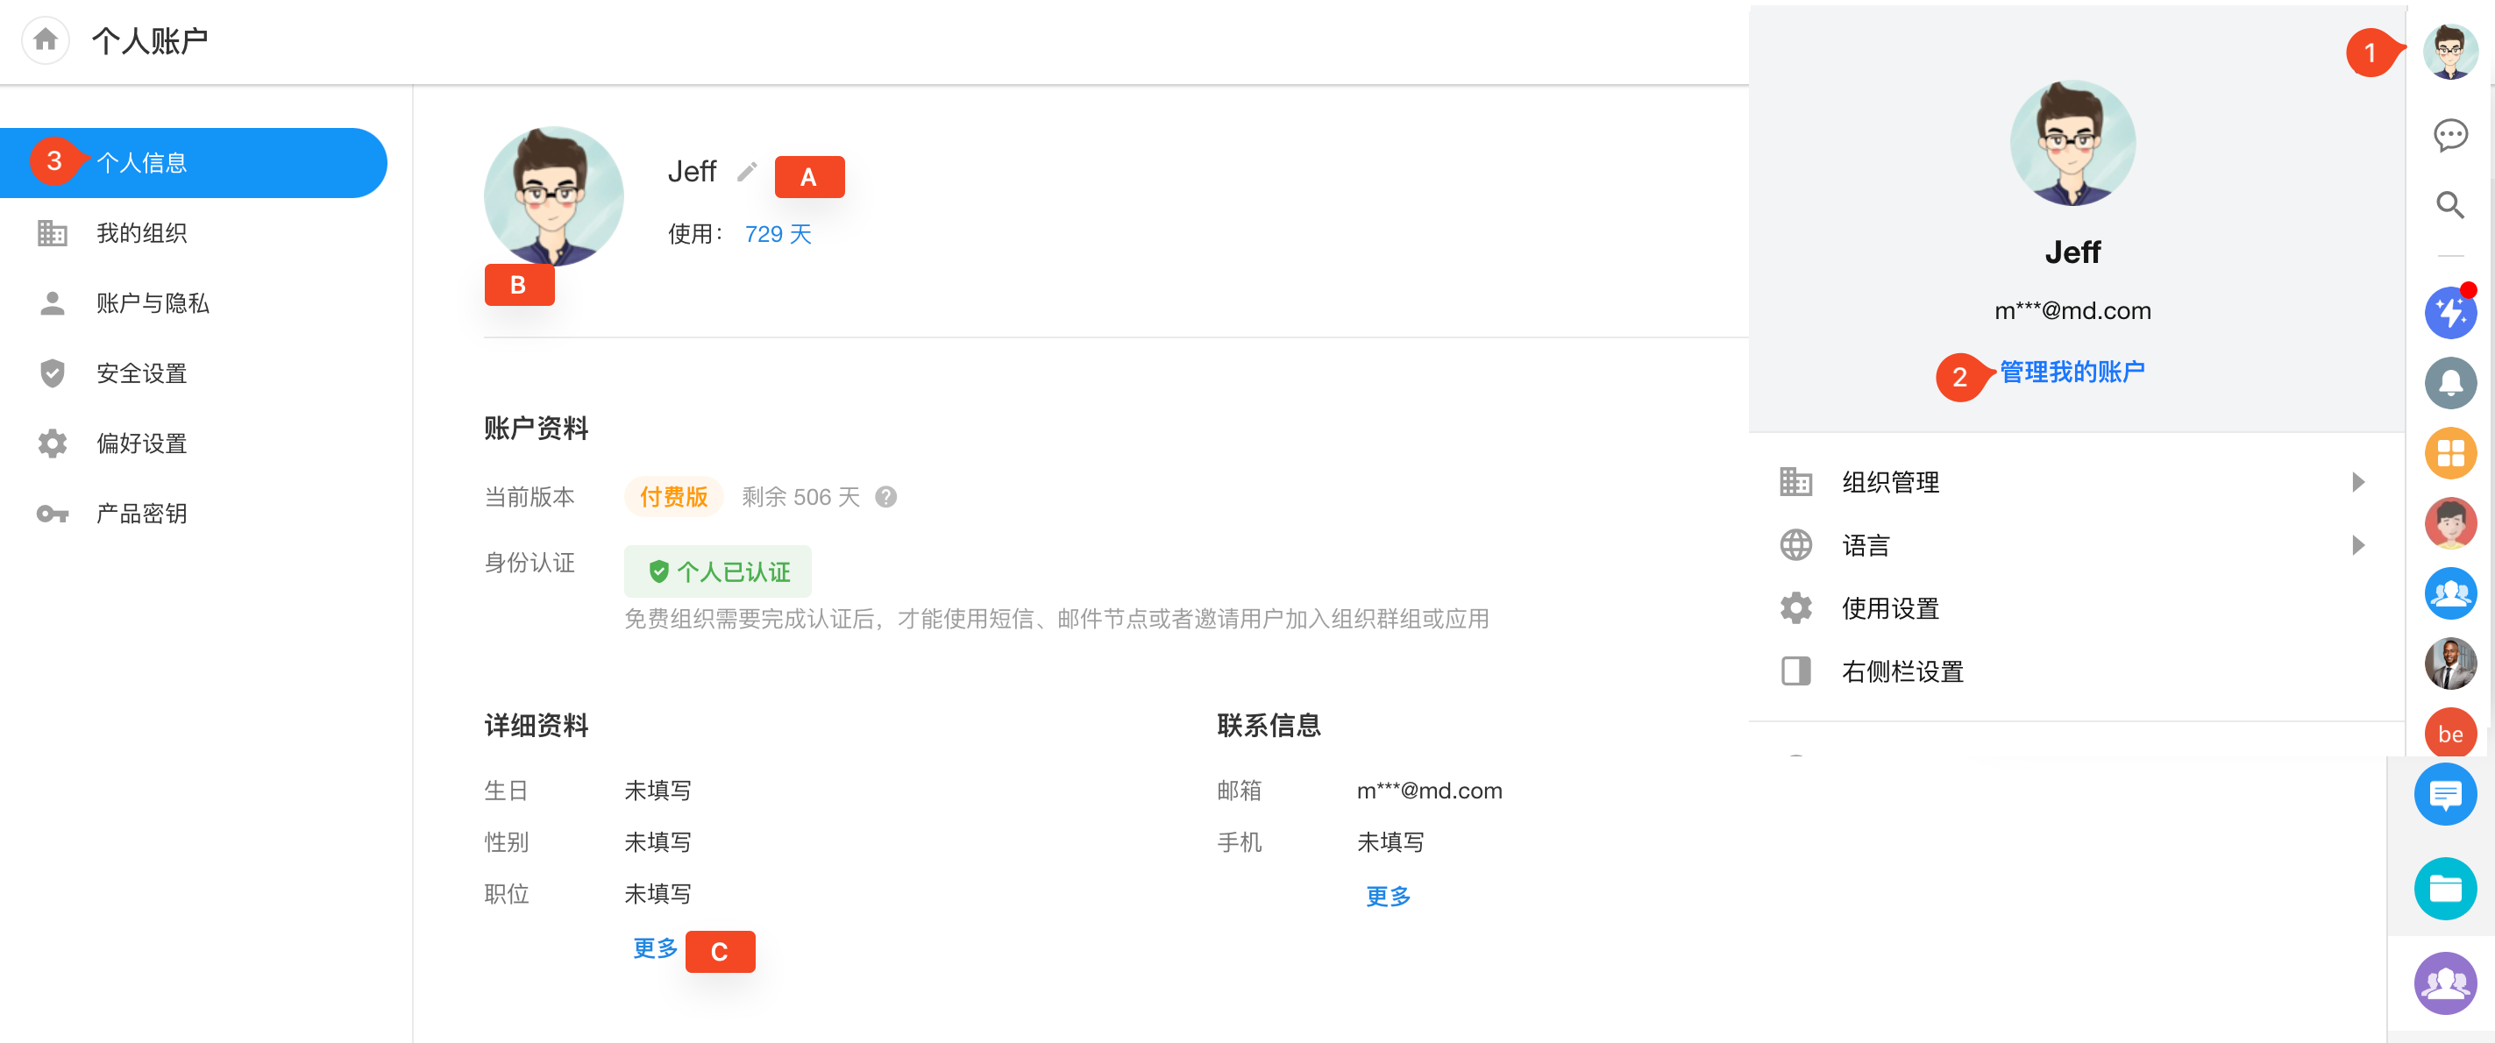Show help for remaining 506 days
The width and height of the screenshot is (2495, 1043).
point(885,497)
